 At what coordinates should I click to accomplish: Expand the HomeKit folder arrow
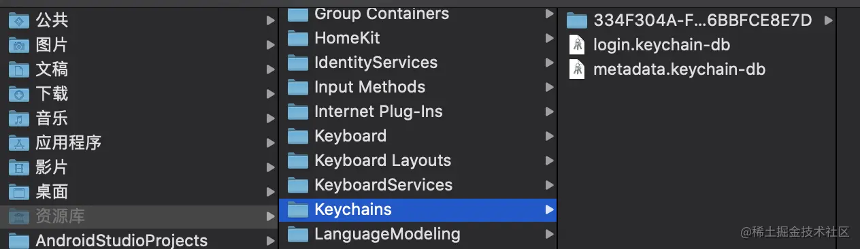pyautogui.click(x=549, y=38)
